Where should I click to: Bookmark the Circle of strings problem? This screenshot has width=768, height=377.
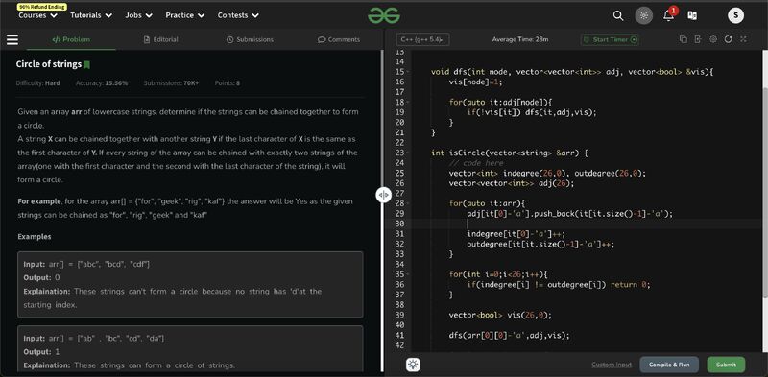(x=86, y=64)
